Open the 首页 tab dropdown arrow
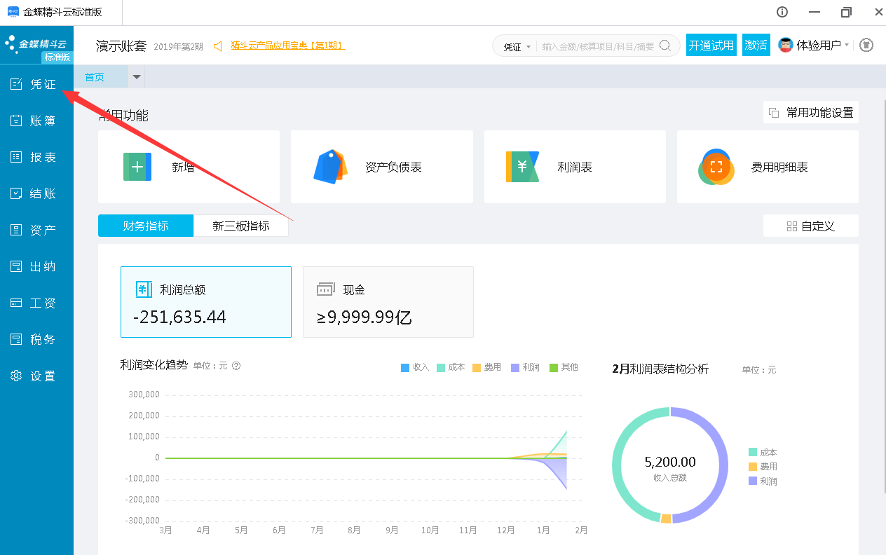Viewport: 886px width, 555px height. 137,76
